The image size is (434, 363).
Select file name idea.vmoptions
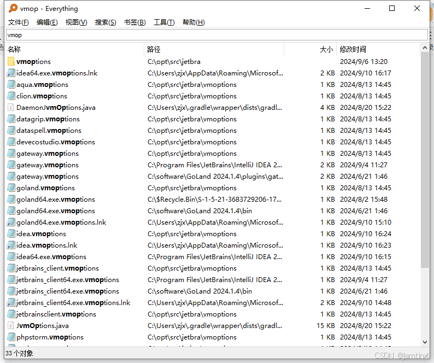point(41,234)
